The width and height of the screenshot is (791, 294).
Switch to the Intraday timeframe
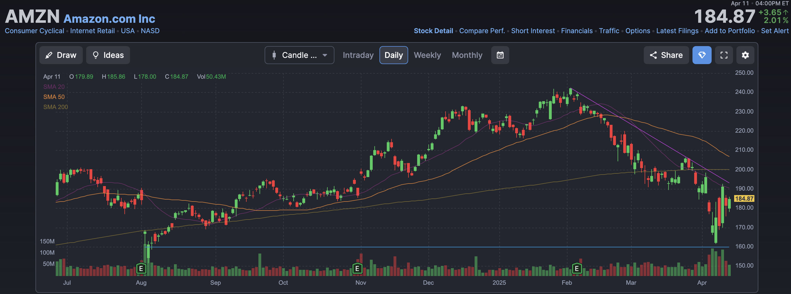click(x=358, y=55)
